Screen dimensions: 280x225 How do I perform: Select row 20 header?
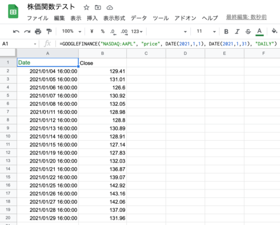(8, 218)
